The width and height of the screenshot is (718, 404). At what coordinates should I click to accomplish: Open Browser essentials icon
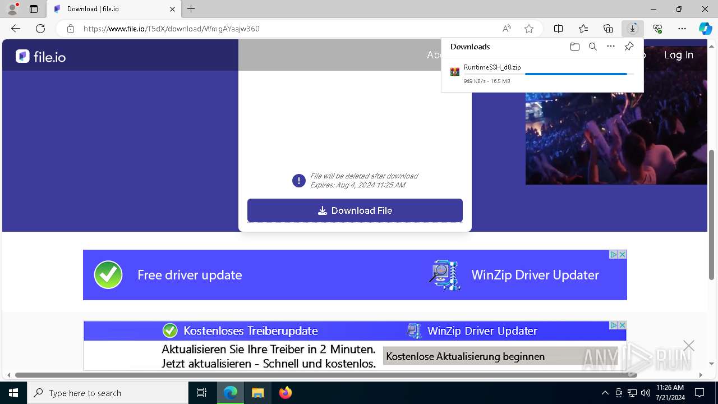coord(657,29)
